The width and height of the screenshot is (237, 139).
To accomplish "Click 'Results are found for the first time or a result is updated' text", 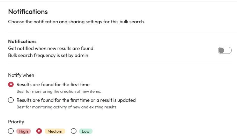I will click(x=76, y=100).
